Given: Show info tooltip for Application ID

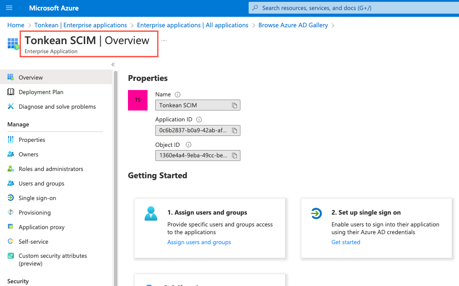Looking at the screenshot, I should coord(199,120).
